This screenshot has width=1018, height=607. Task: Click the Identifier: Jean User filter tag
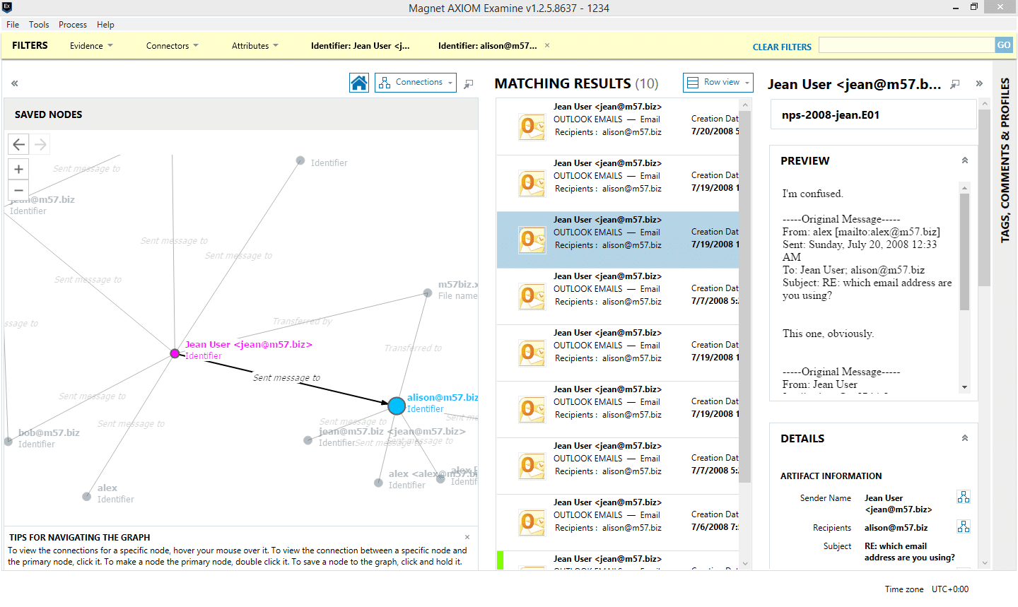(360, 46)
